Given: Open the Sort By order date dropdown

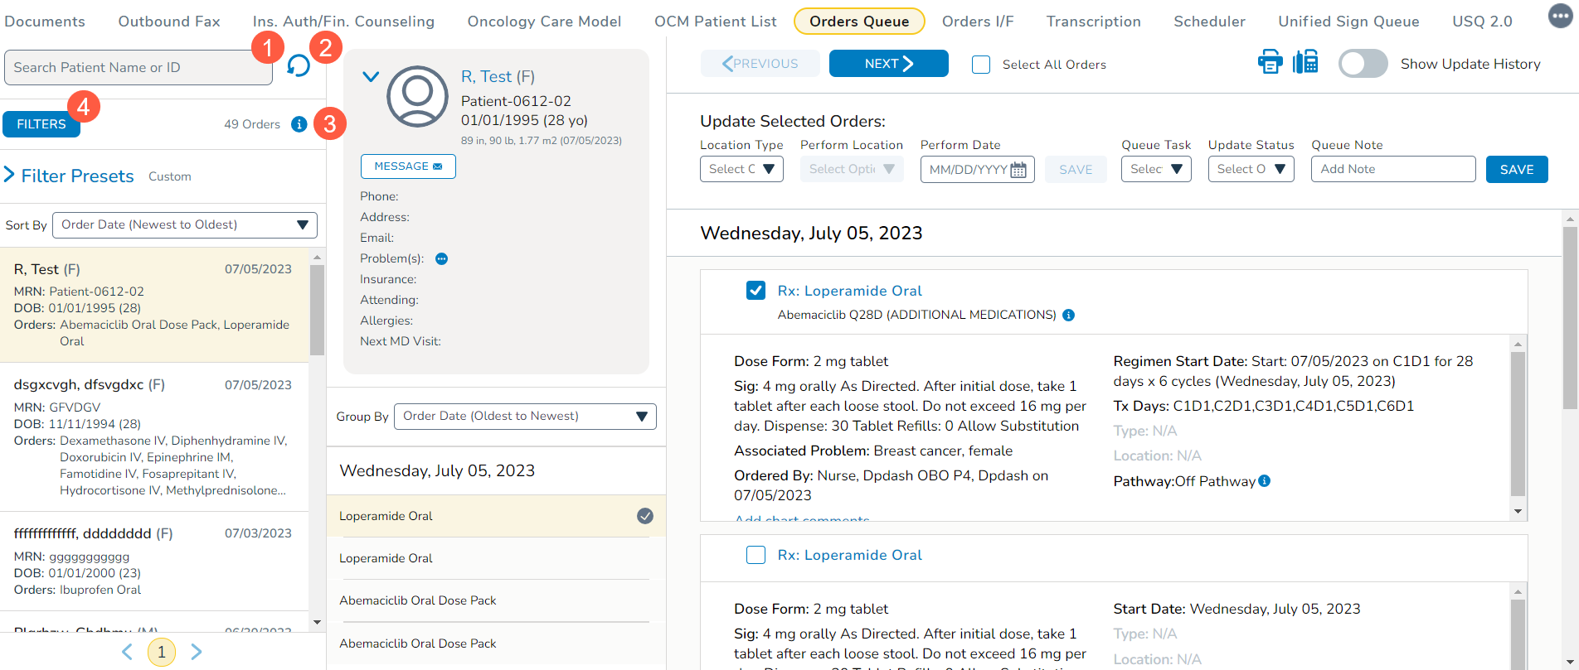Looking at the screenshot, I should coord(184,225).
